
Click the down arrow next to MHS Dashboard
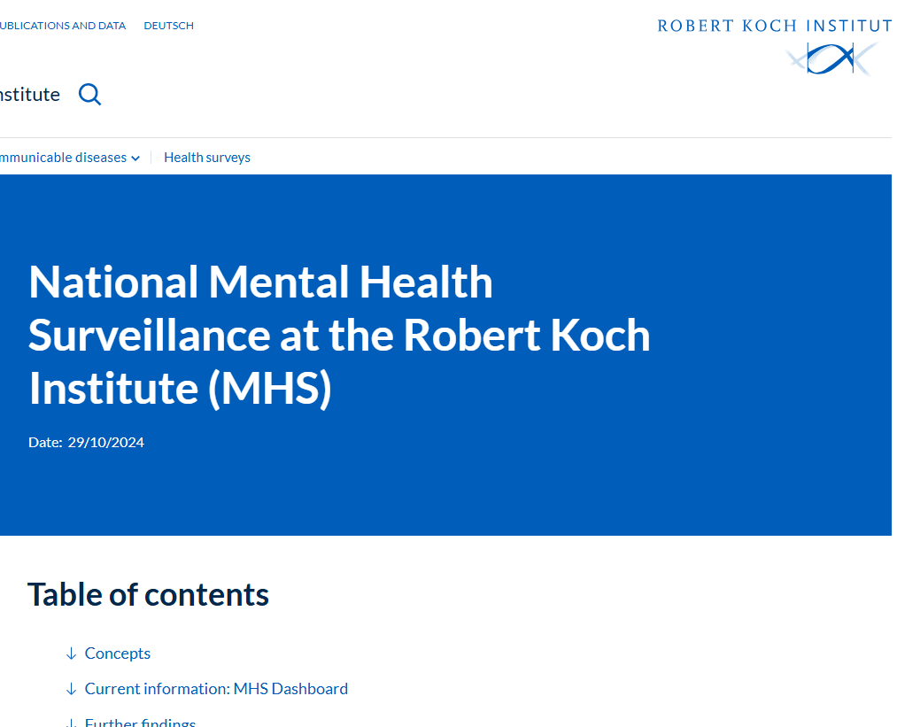[71, 689]
